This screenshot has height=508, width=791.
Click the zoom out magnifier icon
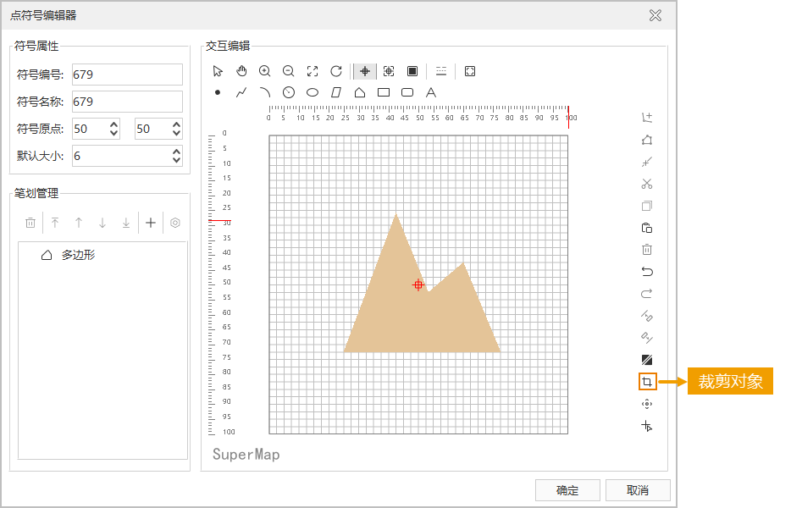(289, 71)
